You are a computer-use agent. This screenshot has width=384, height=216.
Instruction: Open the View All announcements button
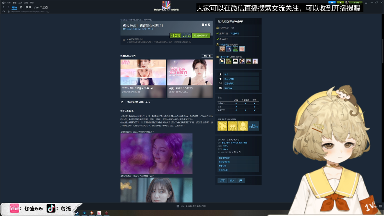207,56
